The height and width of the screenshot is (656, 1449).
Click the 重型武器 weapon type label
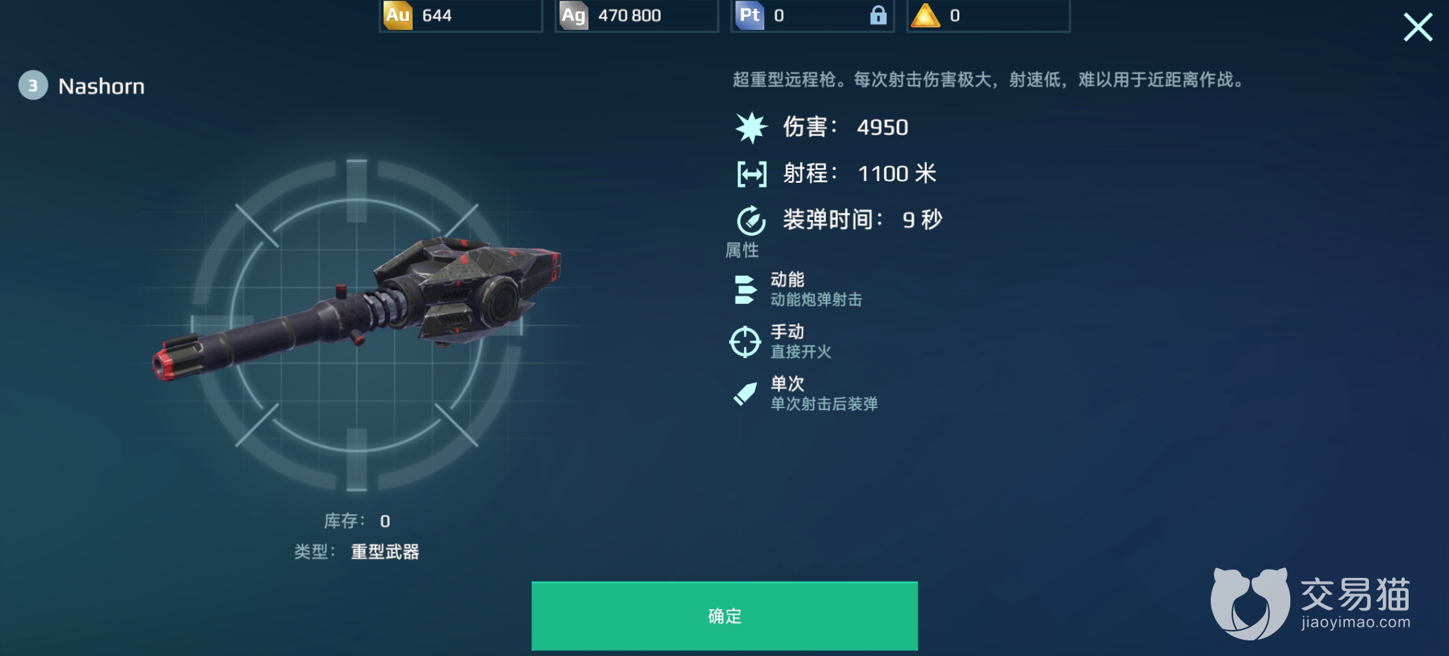click(385, 552)
